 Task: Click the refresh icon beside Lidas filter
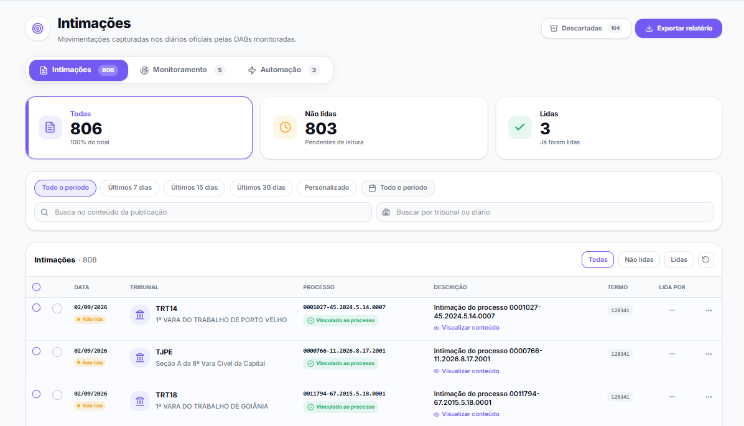click(x=705, y=259)
